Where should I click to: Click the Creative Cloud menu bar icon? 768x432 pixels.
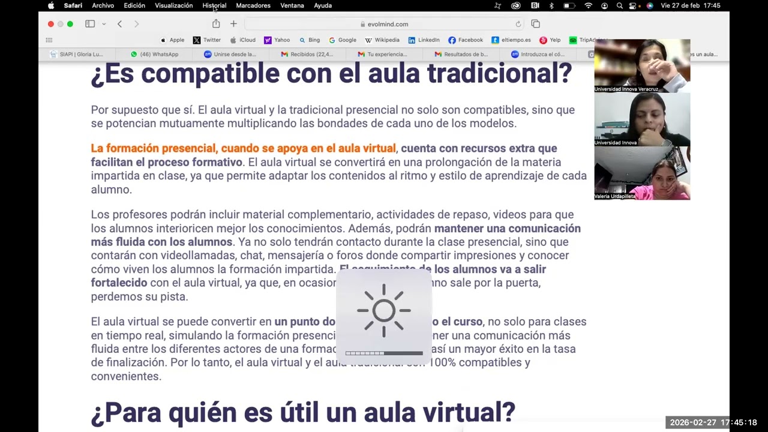click(x=515, y=5)
